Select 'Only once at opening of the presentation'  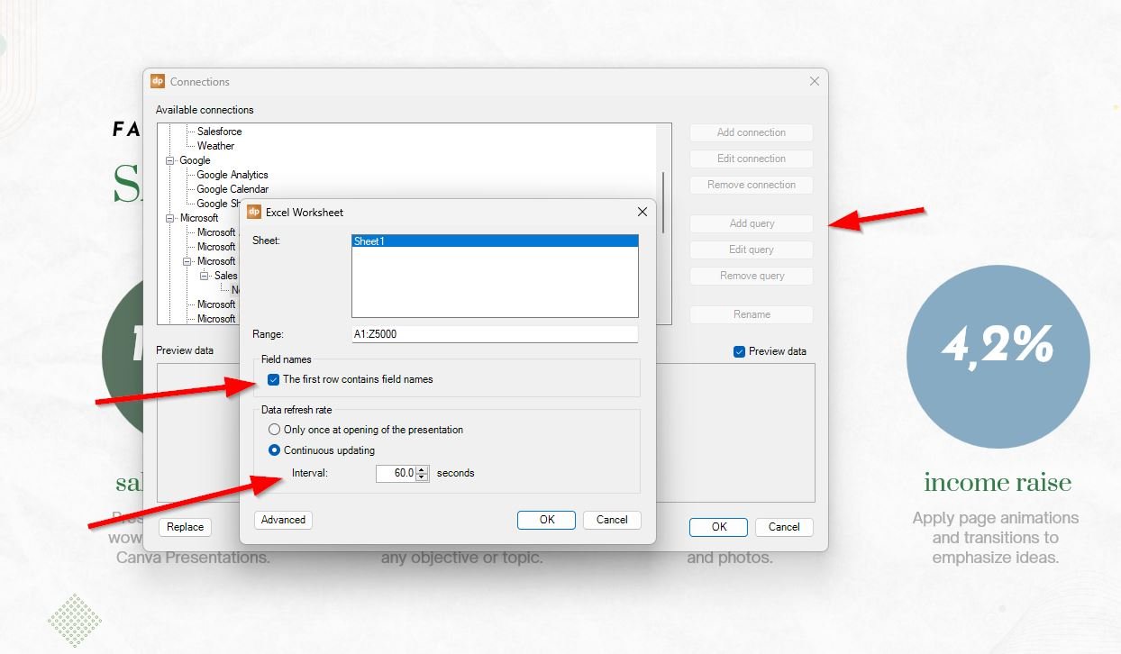(x=275, y=430)
